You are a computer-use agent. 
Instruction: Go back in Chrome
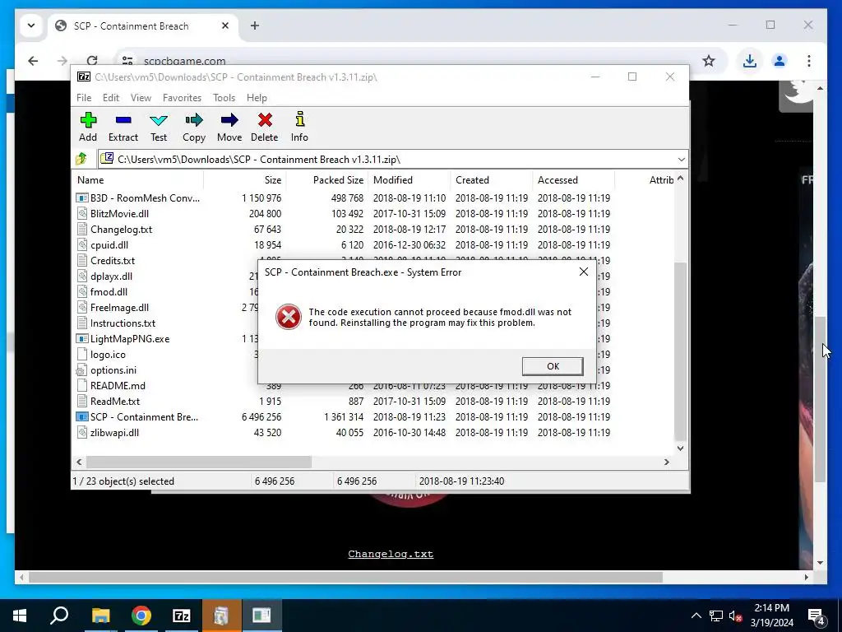33,61
